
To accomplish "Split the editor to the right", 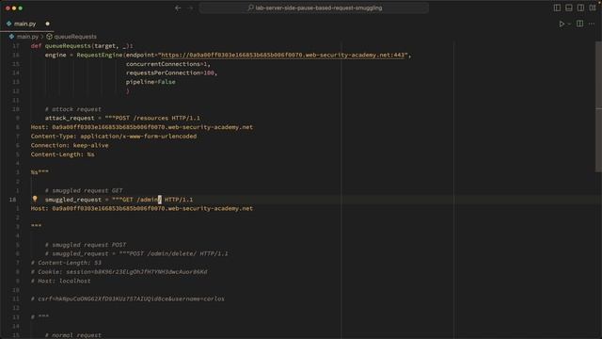I will point(579,24).
